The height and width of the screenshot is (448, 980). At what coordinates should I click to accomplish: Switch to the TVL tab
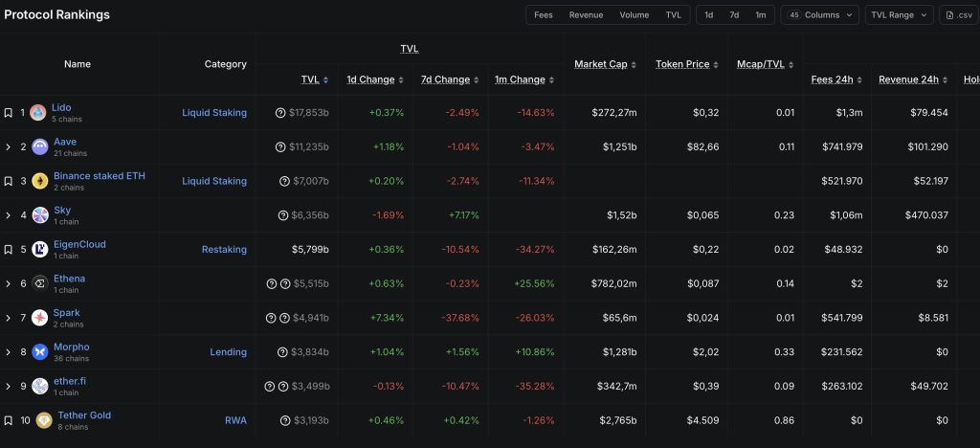coord(673,15)
